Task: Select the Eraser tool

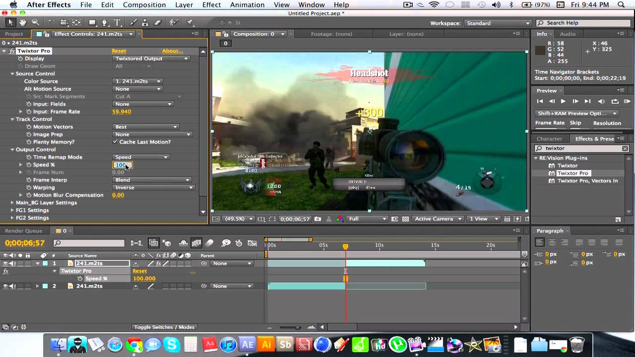Action: (x=158, y=23)
